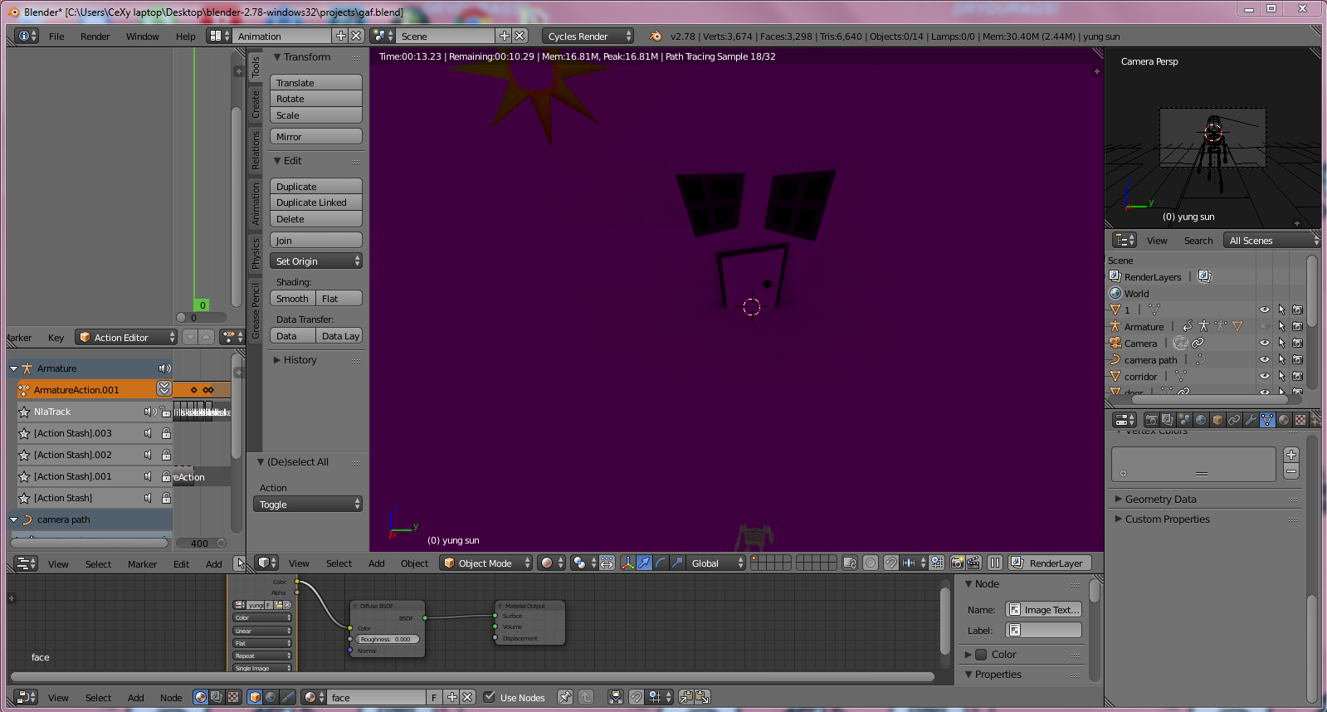The width and height of the screenshot is (1327, 712).
Task: Click the Roughness slider on Diffuse BSDF node
Action: (x=387, y=639)
